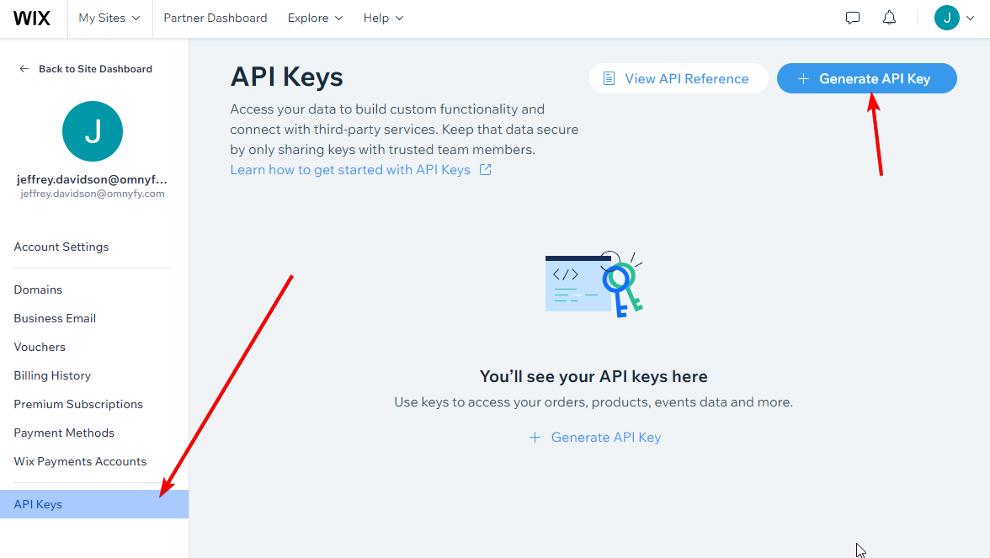The image size is (990, 558).
Task: Click the large J profile picture in the sidebar
Action: click(93, 131)
